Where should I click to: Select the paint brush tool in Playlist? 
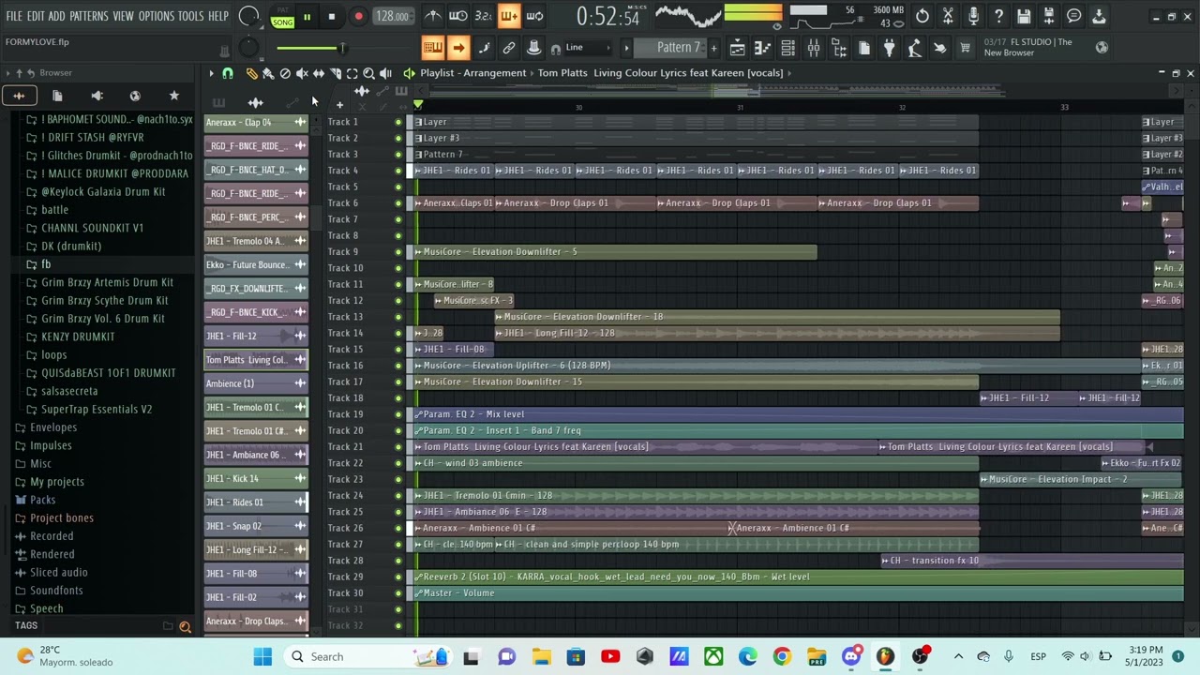[x=268, y=73]
